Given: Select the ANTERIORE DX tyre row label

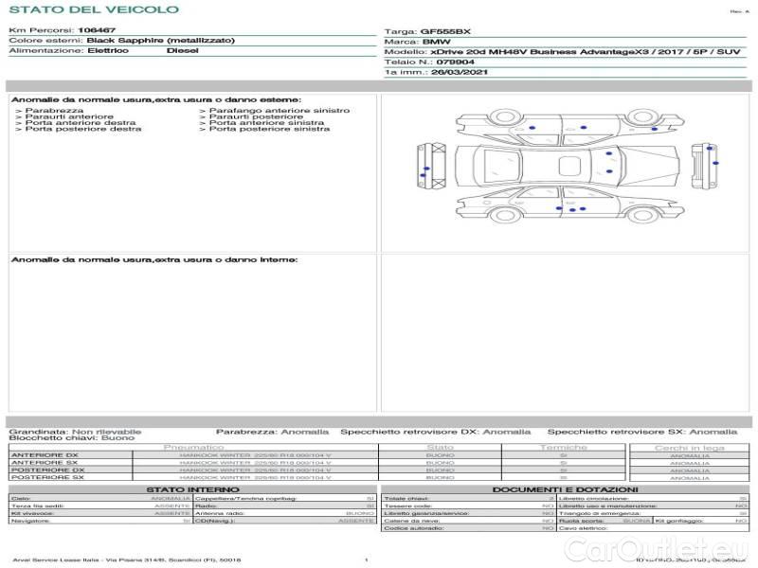Looking at the screenshot, I should (45, 455).
